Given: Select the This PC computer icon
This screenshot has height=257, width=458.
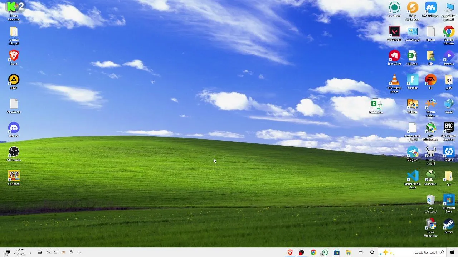Looking at the screenshot, I should (x=449, y=11).
